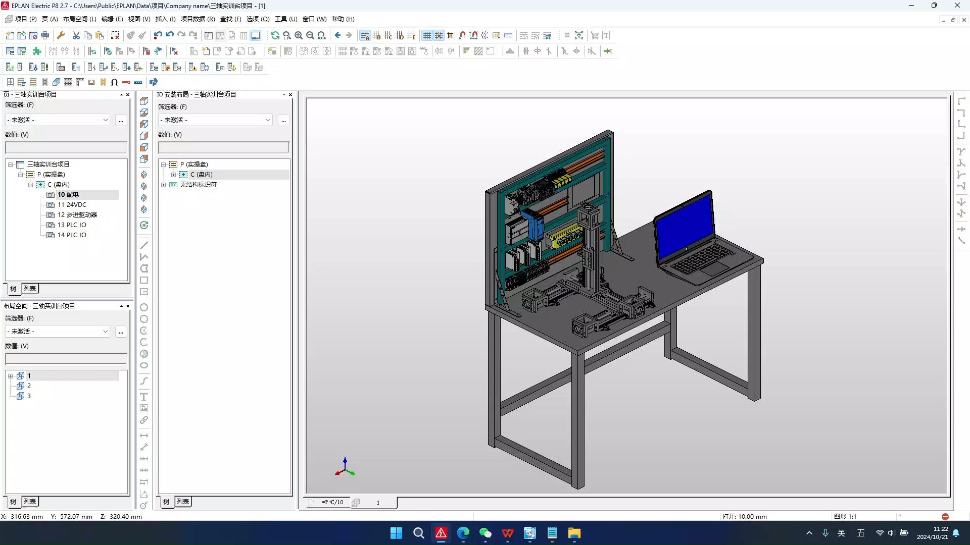This screenshot has height=545, width=970.
Task: Select the rectangle drawing tool
Action: pyautogui.click(x=144, y=280)
